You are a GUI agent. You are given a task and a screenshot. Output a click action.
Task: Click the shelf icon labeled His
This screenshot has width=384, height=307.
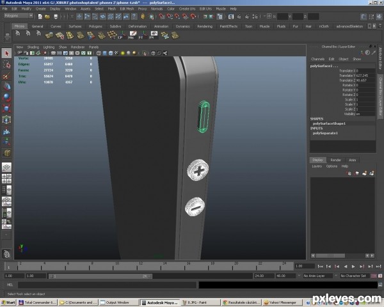point(132,36)
